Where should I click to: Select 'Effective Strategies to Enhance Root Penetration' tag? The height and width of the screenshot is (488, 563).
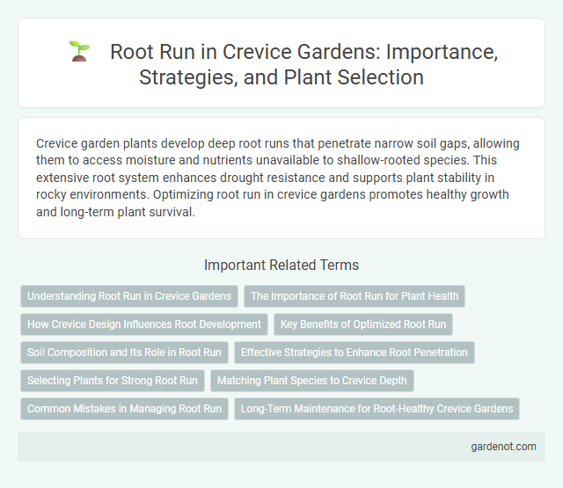355,353
